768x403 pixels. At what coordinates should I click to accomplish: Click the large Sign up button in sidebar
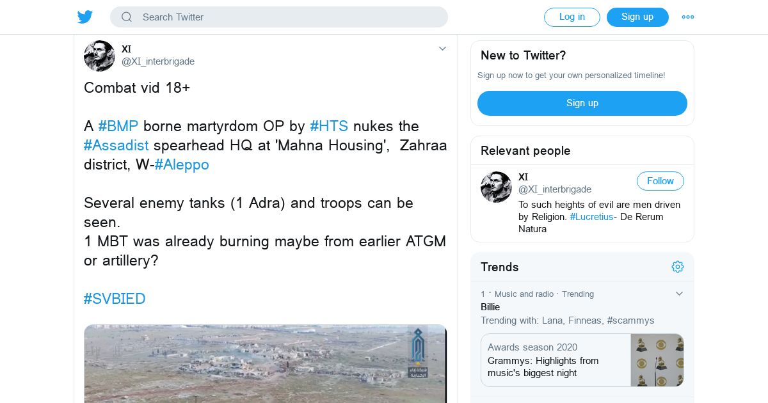point(582,103)
